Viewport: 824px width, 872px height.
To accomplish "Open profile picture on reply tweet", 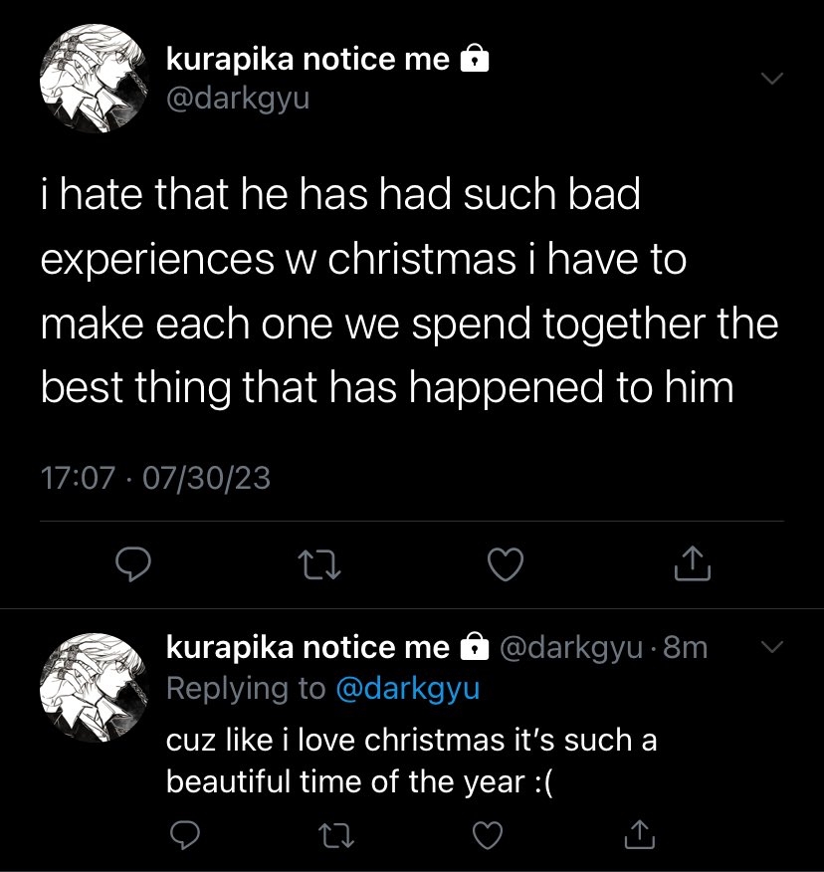I will 94,688.
